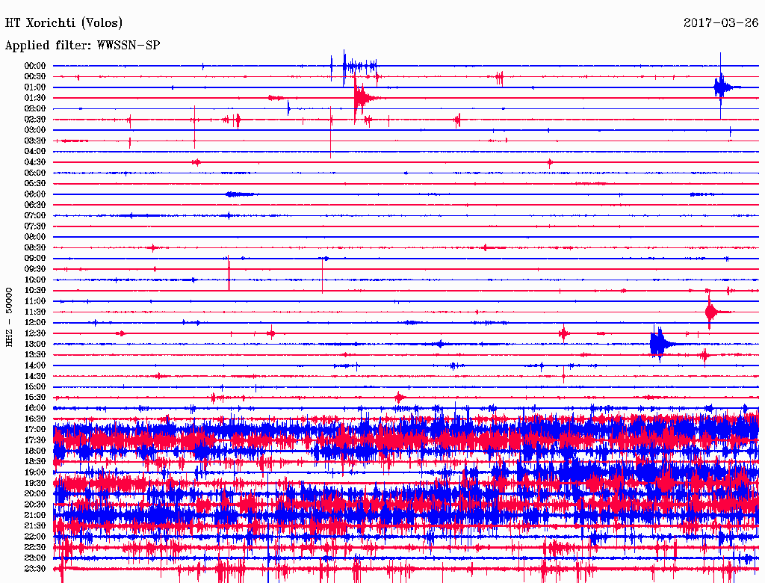
Task: Select the 07:30 time row label
Action: [35, 226]
